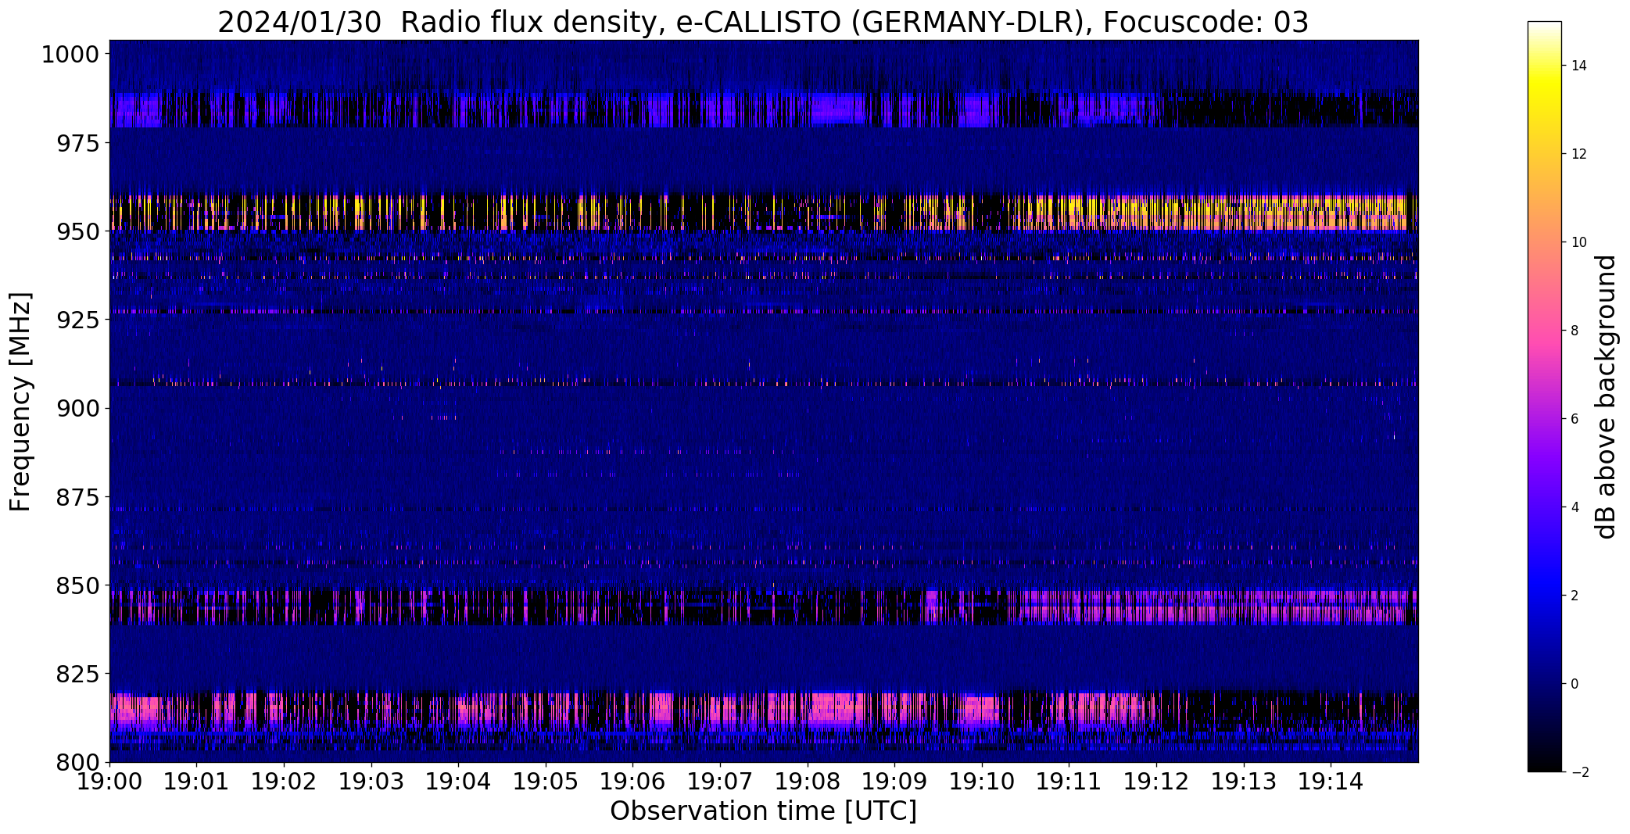Select the 850 frequency tick label
The image size is (1630, 834).
(77, 585)
